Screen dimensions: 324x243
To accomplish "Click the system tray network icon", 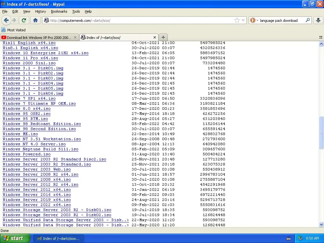I will tap(301, 238).
